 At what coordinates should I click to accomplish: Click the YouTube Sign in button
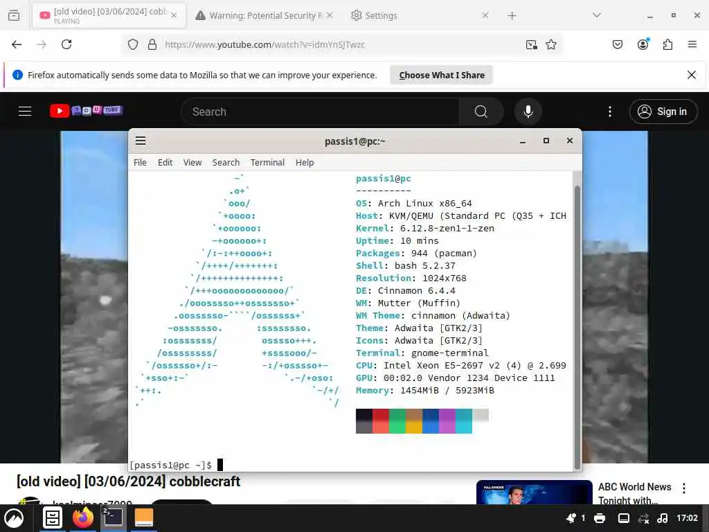[663, 112]
